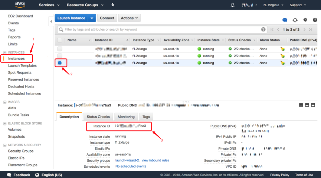Image resolution: width=321 pixels, height=178 pixels.
Task: Collapse the NETWORK & SECURITY section
Action: coord(5,145)
